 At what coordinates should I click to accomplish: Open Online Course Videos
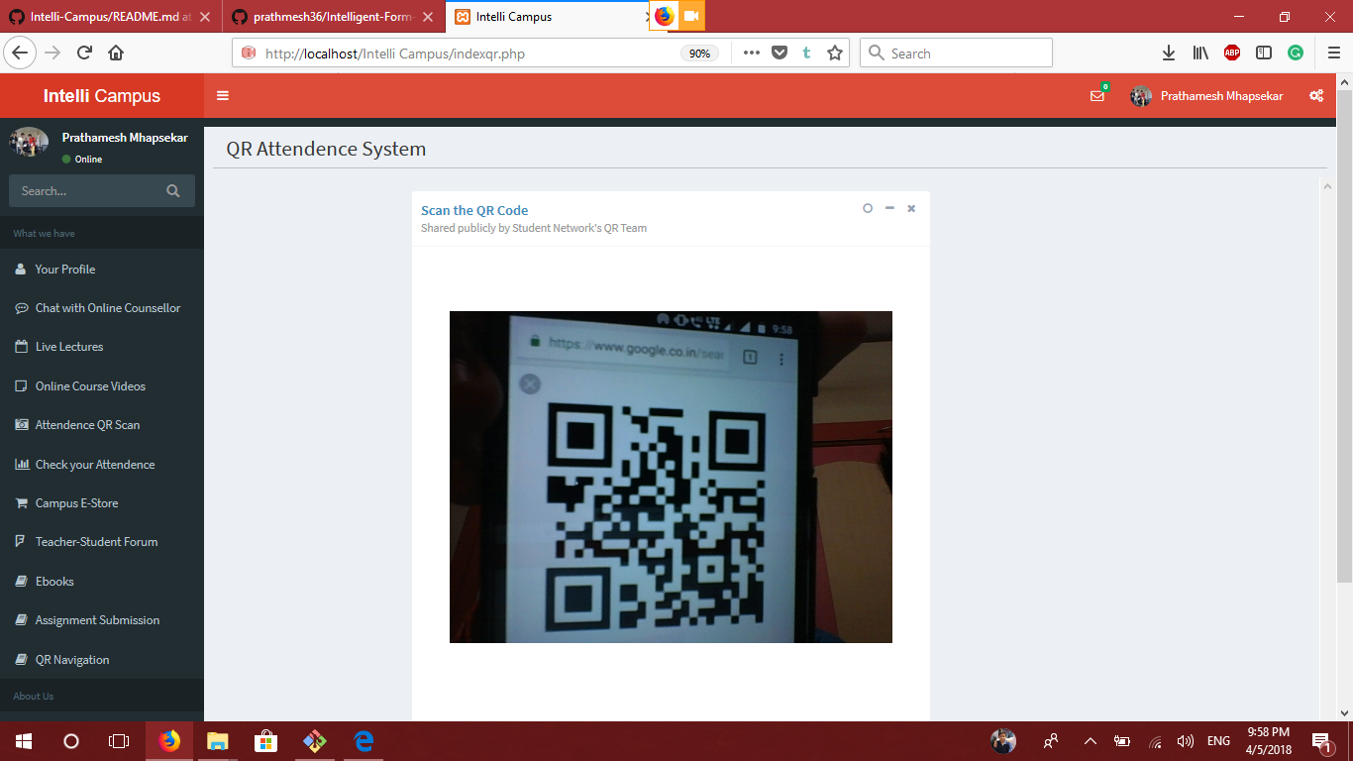(102, 386)
